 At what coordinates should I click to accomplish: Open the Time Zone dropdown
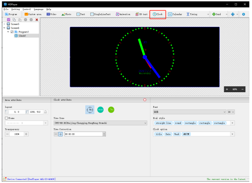coord(101,123)
